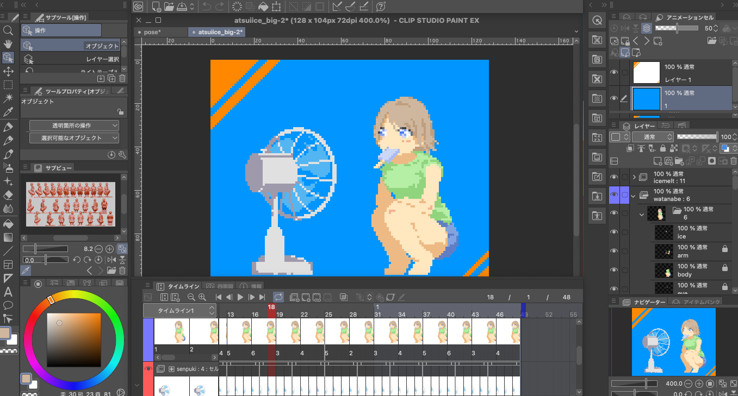The width and height of the screenshot is (738, 396).
Task: Pick the Eyedropper tool in toolbox
Action: point(8,112)
